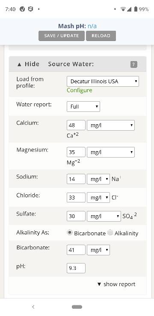Click the SAVE / UPDATE button
The image size is (154, 316).
click(62, 36)
